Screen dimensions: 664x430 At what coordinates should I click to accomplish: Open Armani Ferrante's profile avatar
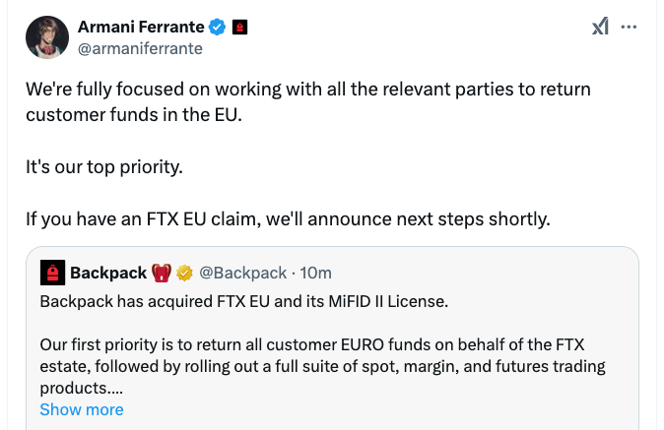(46, 37)
